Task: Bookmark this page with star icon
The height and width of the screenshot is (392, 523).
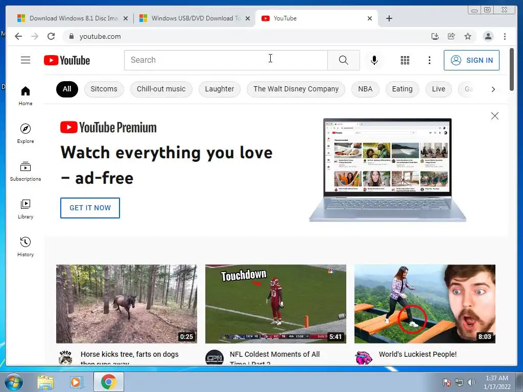Action: 468,36
